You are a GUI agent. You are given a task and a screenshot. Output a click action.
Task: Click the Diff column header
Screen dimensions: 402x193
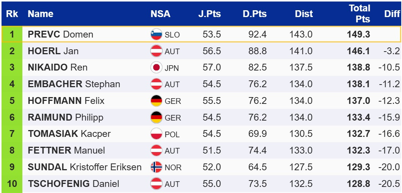point(392,14)
